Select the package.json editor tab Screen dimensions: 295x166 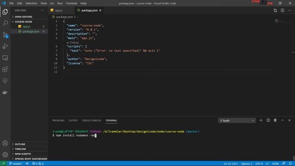coord(89,10)
